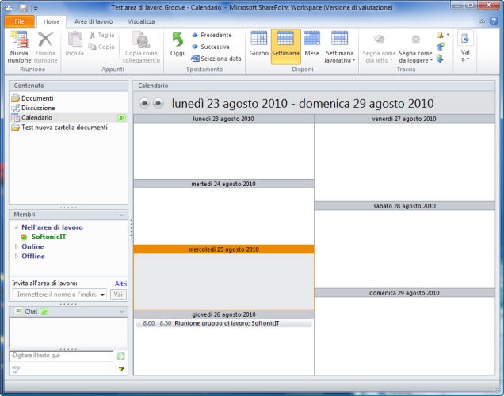Select the Mese month view

[311, 44]
